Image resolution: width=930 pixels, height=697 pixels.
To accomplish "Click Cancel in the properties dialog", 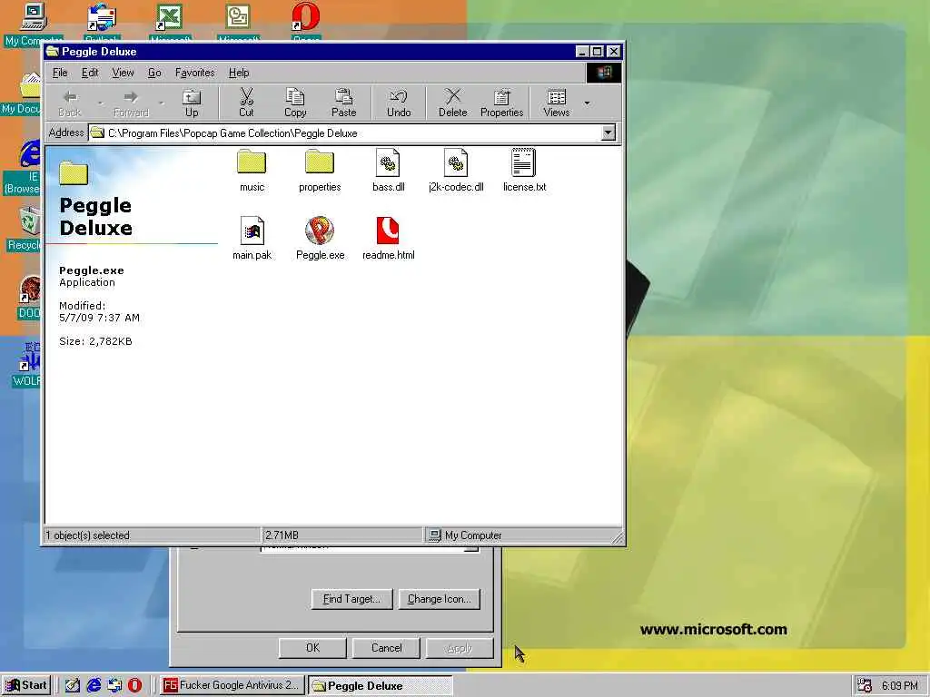I will (x=386, y=648).
